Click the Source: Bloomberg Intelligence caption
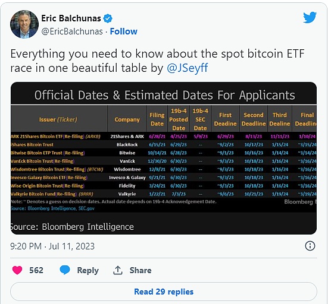 [x=72, y=227]
